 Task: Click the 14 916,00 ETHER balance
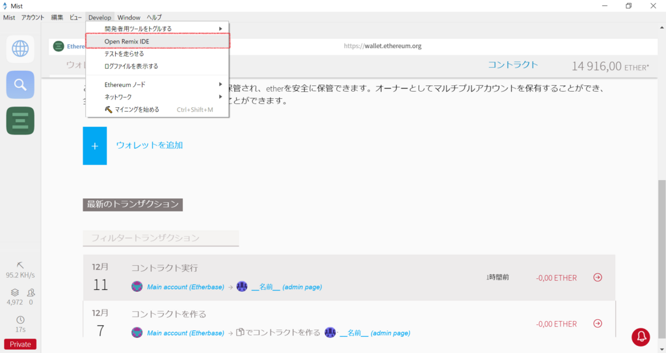610,66
